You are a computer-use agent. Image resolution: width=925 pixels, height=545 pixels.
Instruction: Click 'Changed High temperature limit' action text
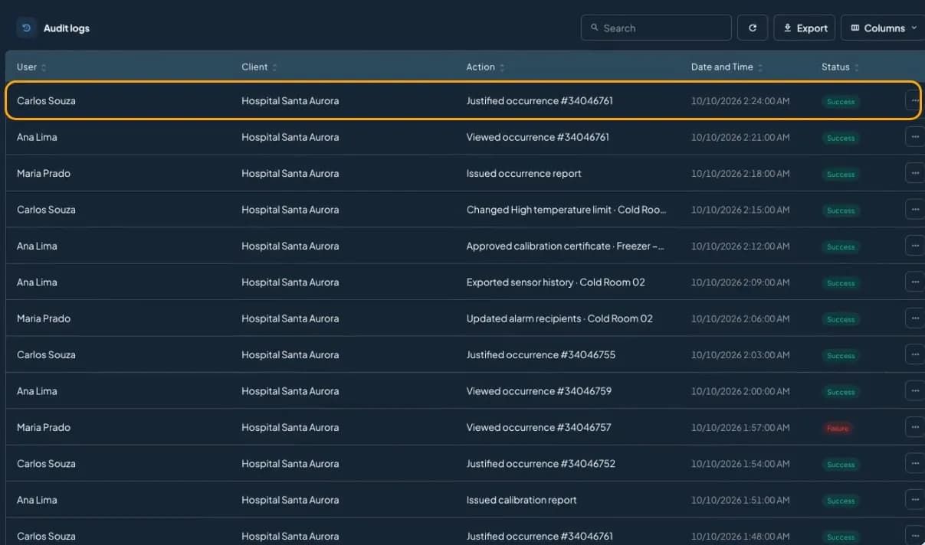566,210
